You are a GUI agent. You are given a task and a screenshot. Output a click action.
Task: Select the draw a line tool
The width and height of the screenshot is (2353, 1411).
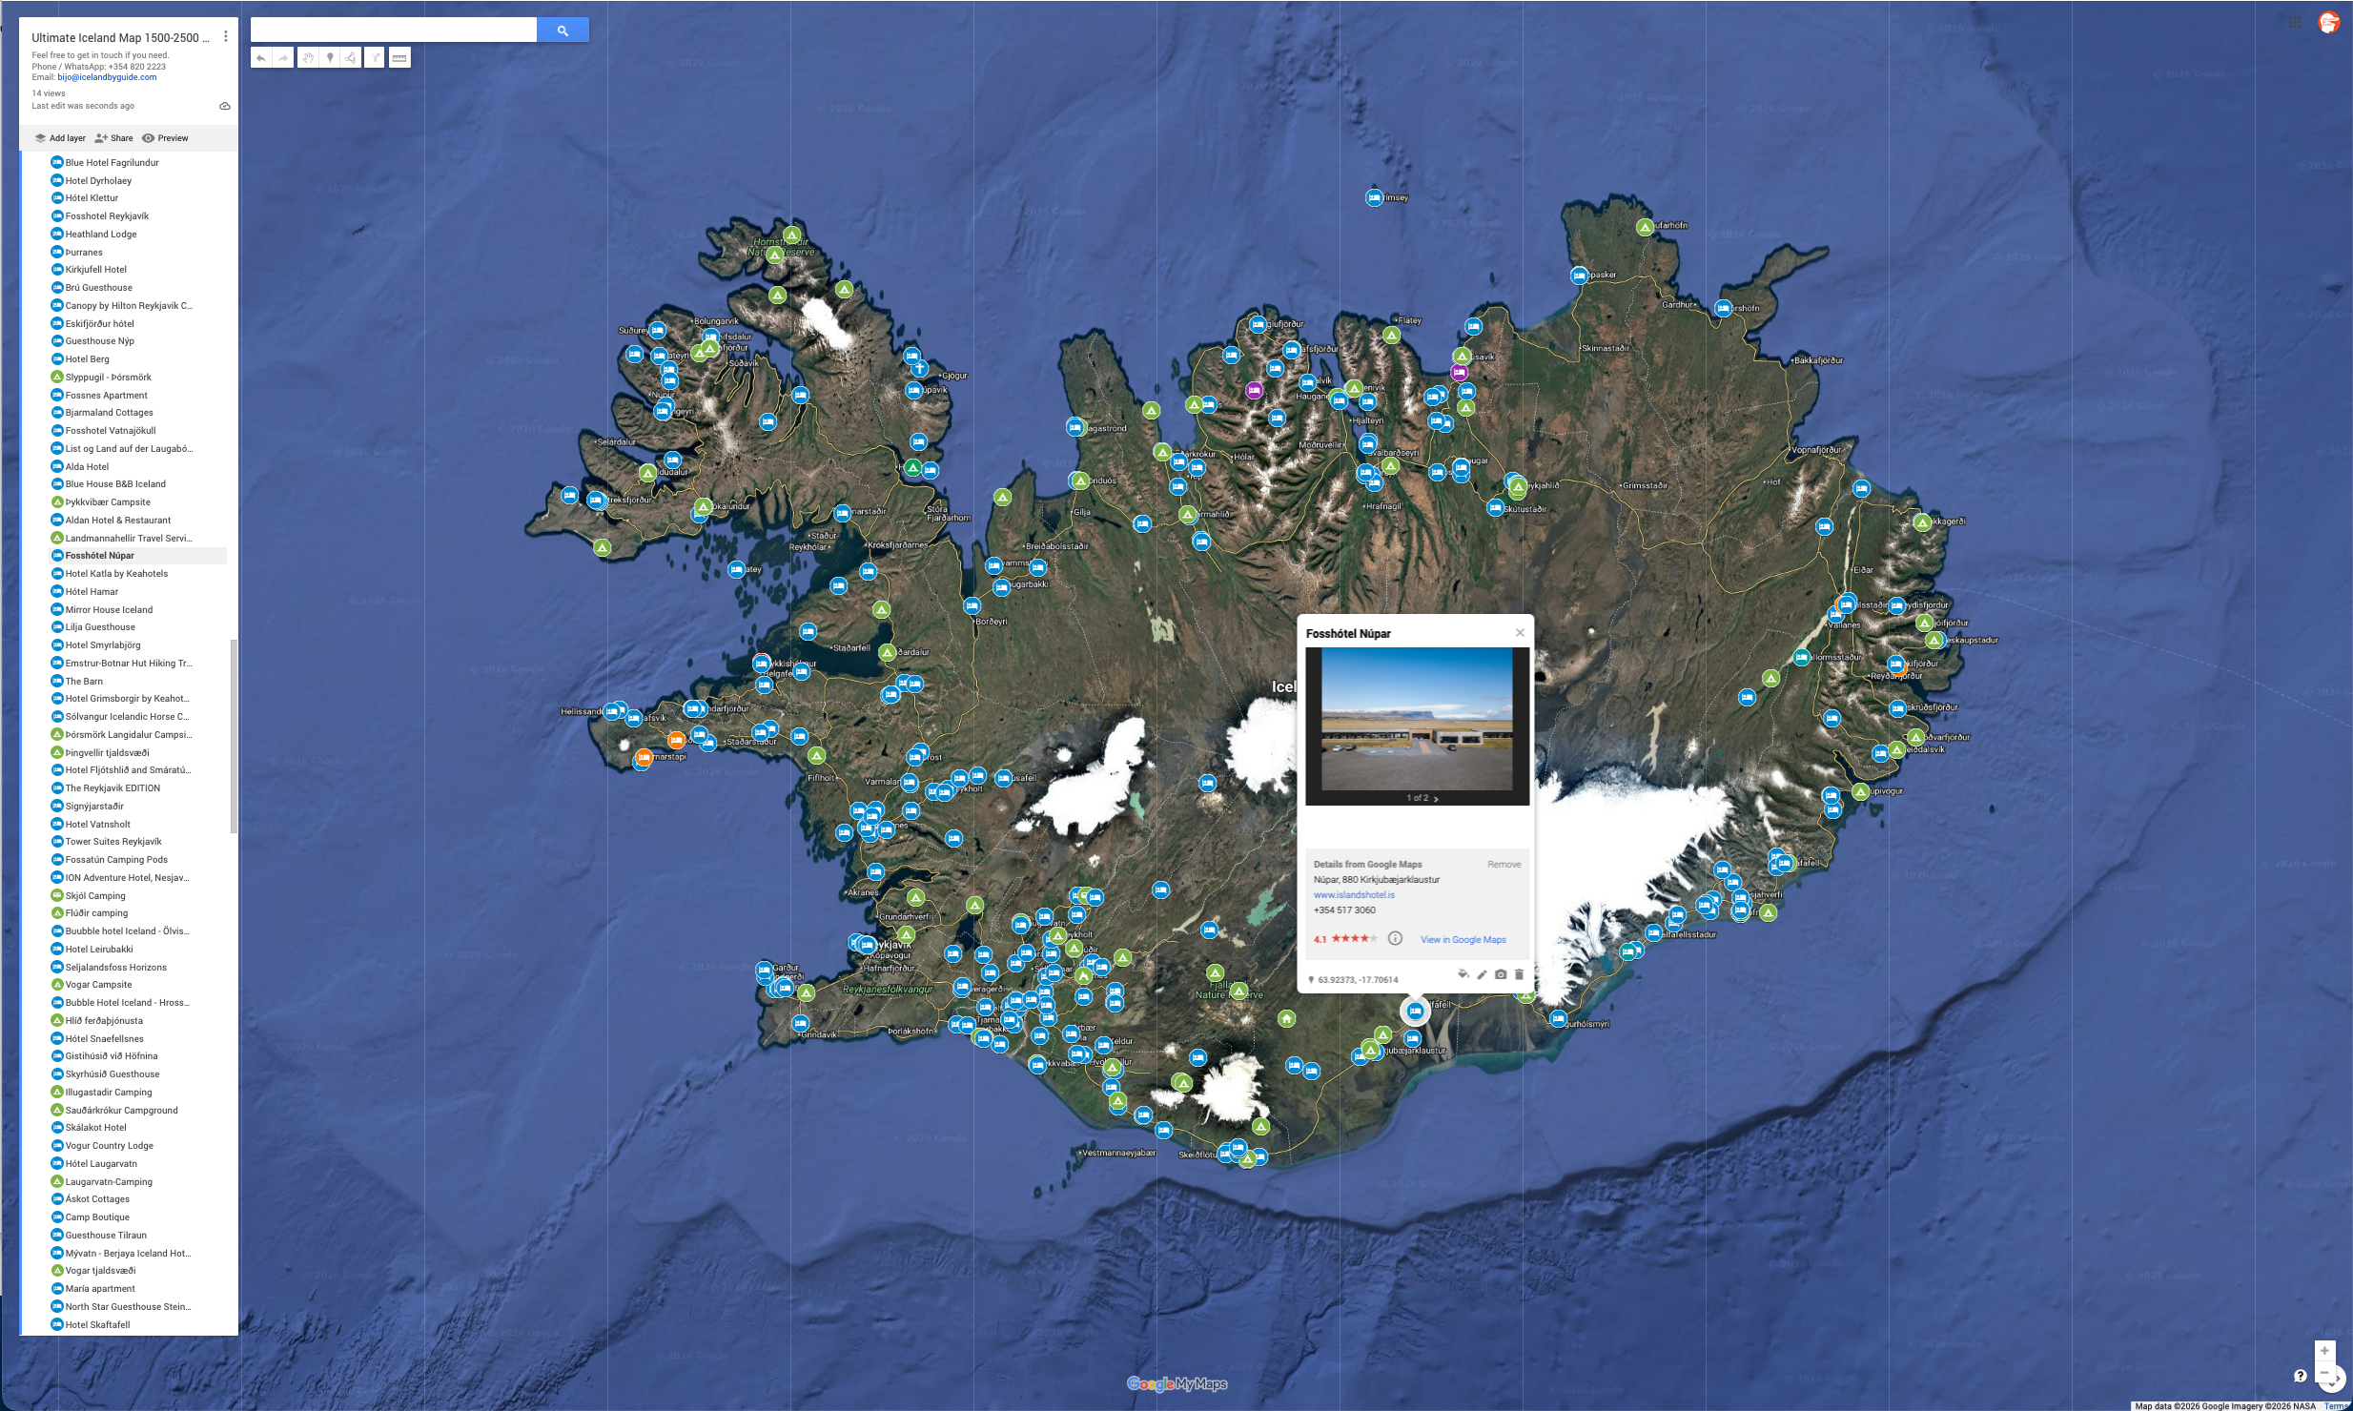coord(351,58)
